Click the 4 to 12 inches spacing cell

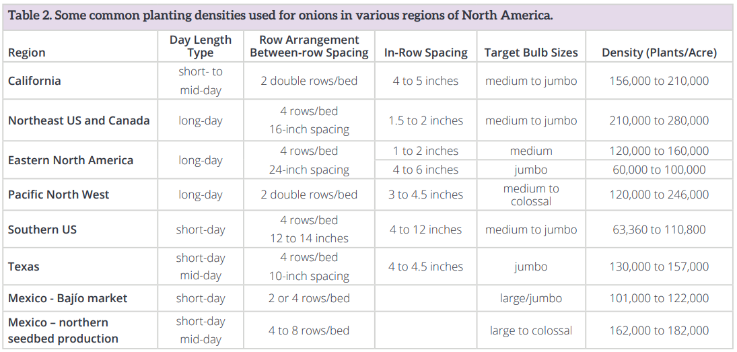[425, 230]
